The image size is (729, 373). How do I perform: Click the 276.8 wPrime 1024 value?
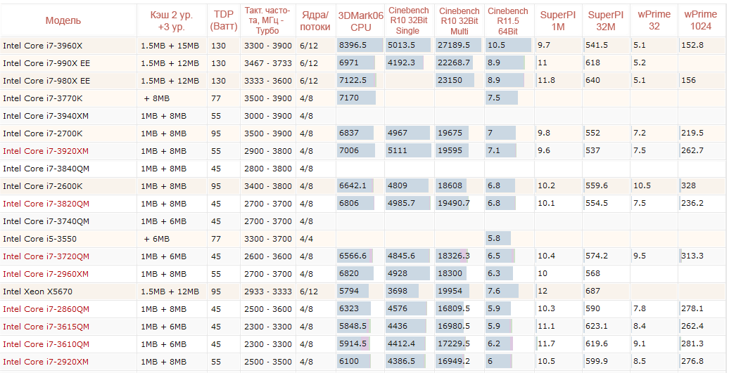(692, 361)
